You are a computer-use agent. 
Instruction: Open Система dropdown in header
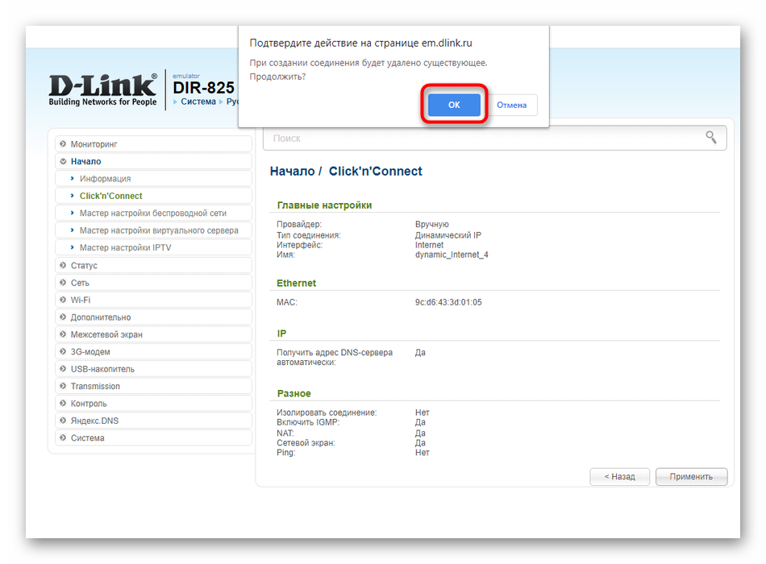[x=198, y=102]
